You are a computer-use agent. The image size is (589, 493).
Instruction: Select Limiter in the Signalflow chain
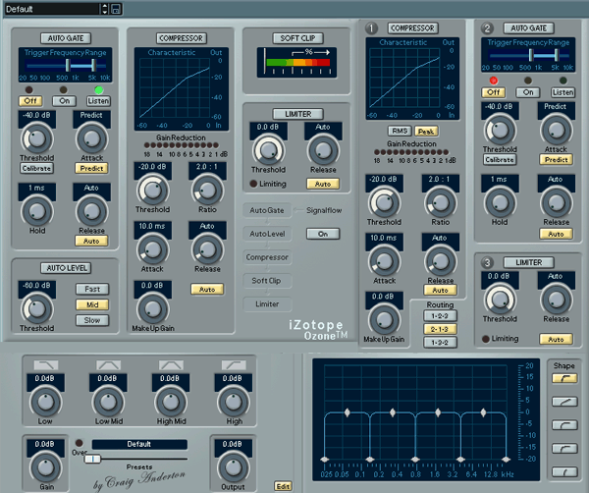click(x=267, y=304)
